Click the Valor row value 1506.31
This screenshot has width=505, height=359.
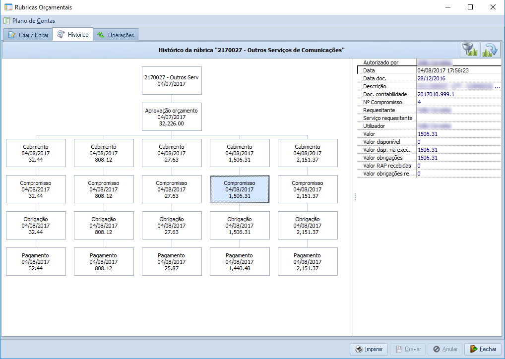(428, 134)
